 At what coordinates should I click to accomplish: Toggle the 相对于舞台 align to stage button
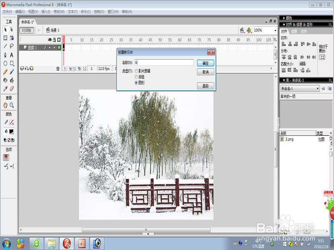coord(322,57)
